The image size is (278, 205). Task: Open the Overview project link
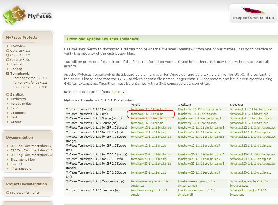[18, 46]
